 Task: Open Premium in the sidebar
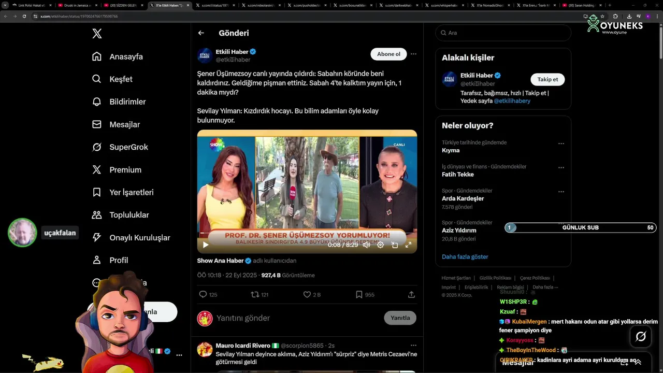click(117, 169)
